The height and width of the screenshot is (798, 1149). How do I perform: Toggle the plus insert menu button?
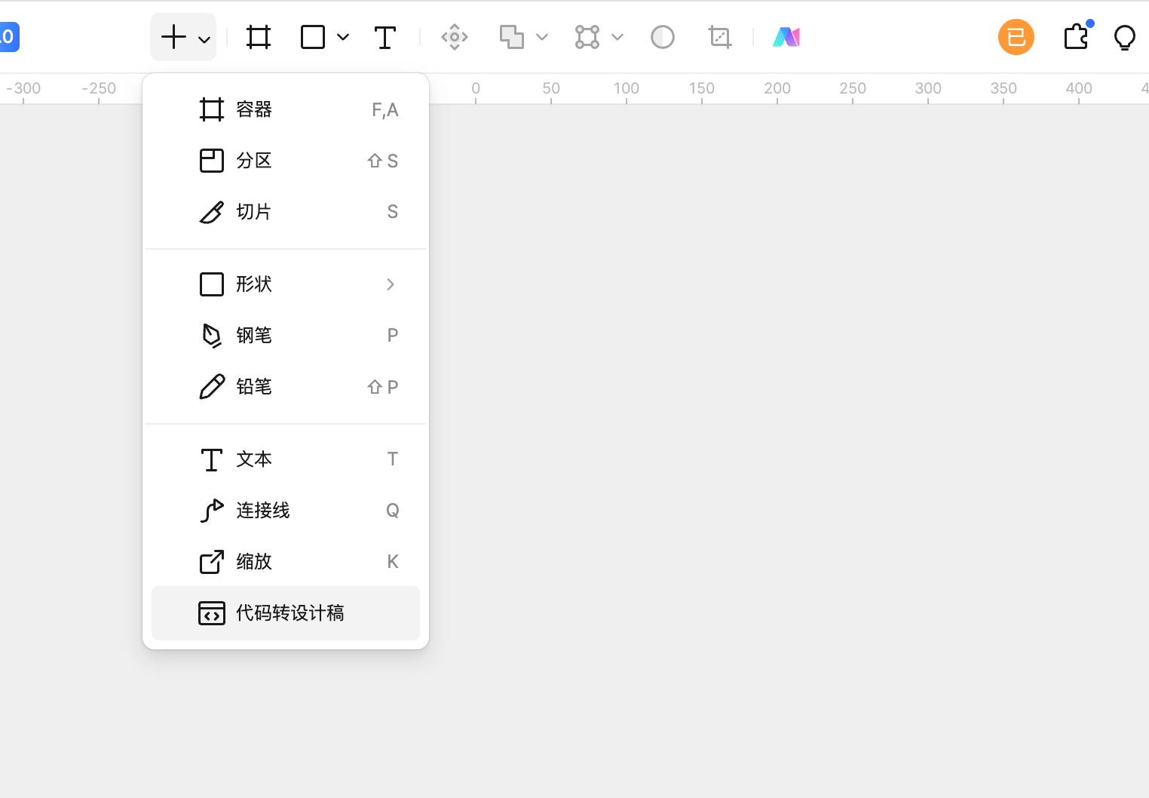tap(174, 37)
